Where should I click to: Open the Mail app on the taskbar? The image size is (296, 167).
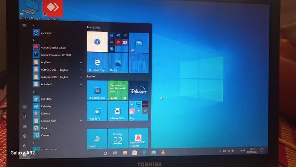point(154,152)
